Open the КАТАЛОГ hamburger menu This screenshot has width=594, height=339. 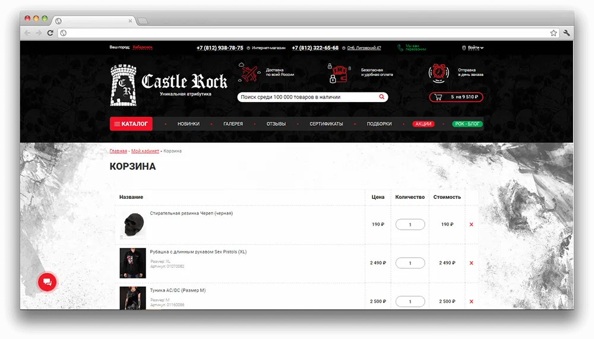[x=131, y=124]
